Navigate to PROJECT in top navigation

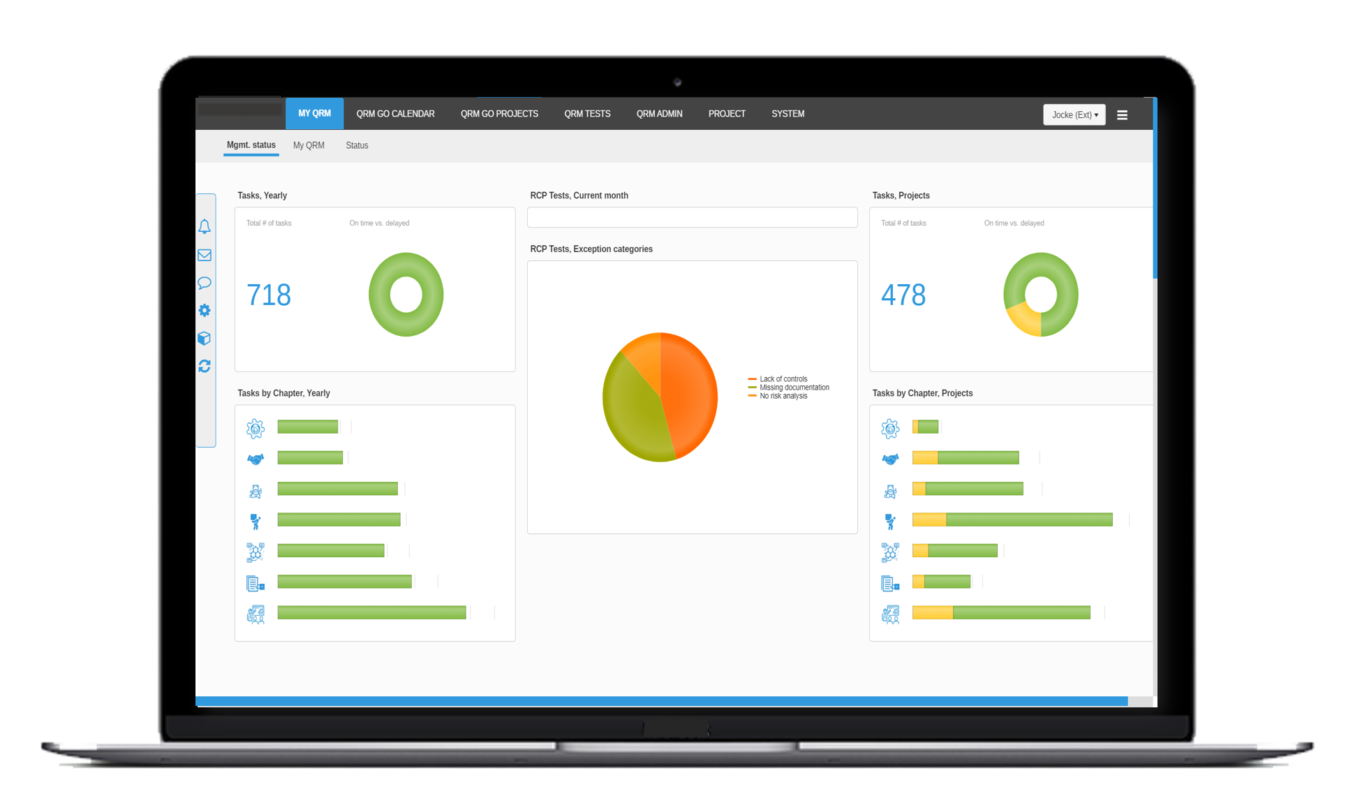[726, 113]
